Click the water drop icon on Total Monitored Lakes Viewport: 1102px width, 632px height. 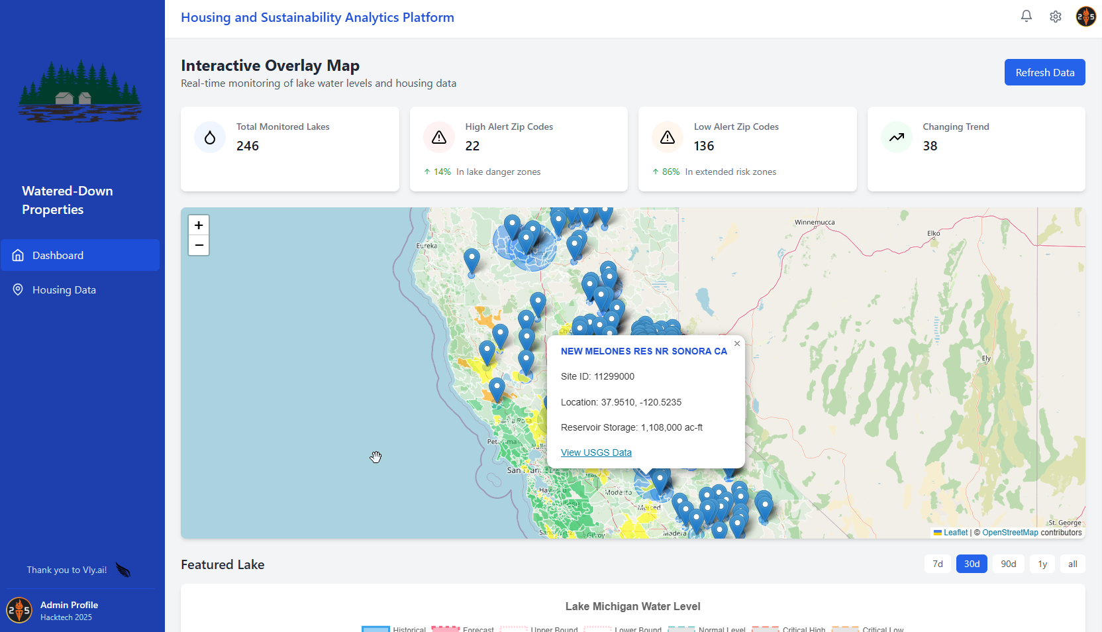210,137
